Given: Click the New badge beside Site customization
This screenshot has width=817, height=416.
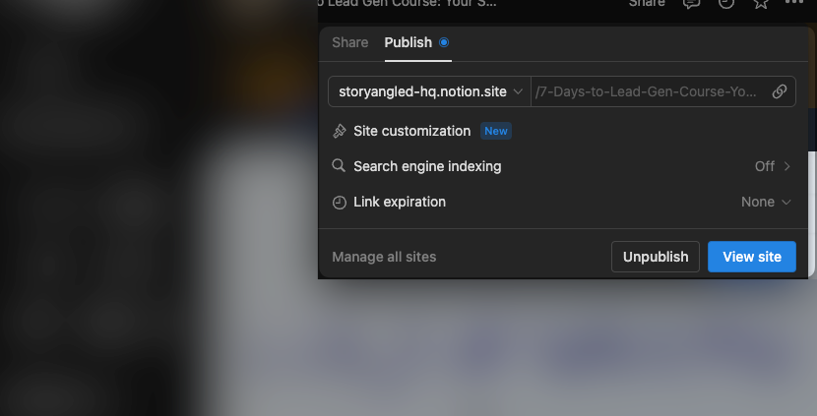Looking at the screenshot, I should pos(495,131).
